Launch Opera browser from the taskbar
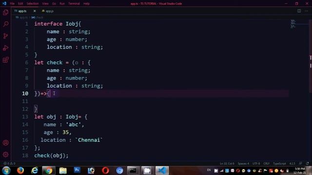Screen dimensions: 312x175 pos(105,171)
